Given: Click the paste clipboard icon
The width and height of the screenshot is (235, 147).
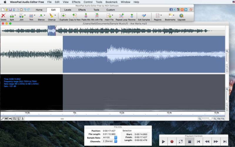Looking at the screenshot, I should pos(21,10).
